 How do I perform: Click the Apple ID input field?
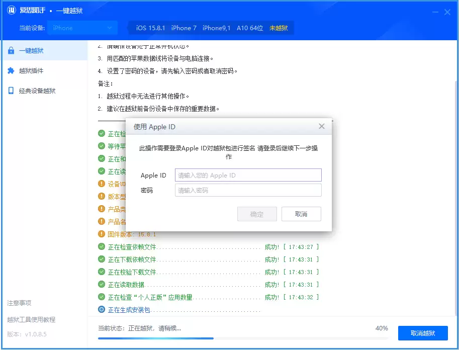click(x=248, y=175)
